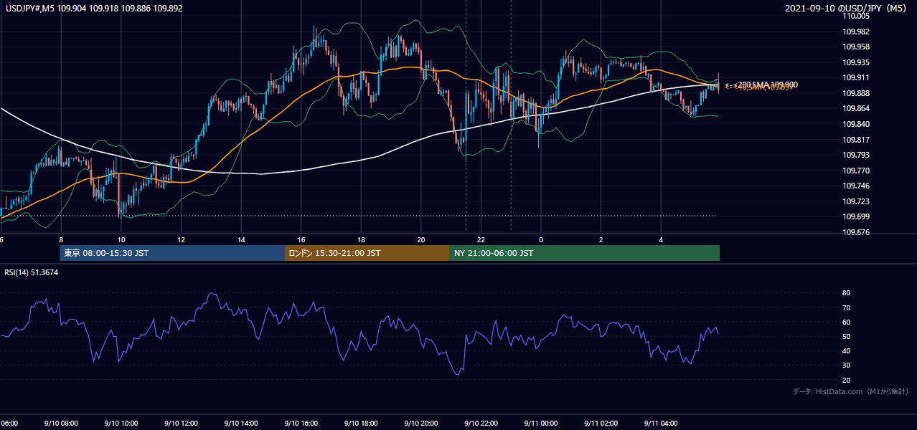Click the 109.840 price axis label

point(856,124)
